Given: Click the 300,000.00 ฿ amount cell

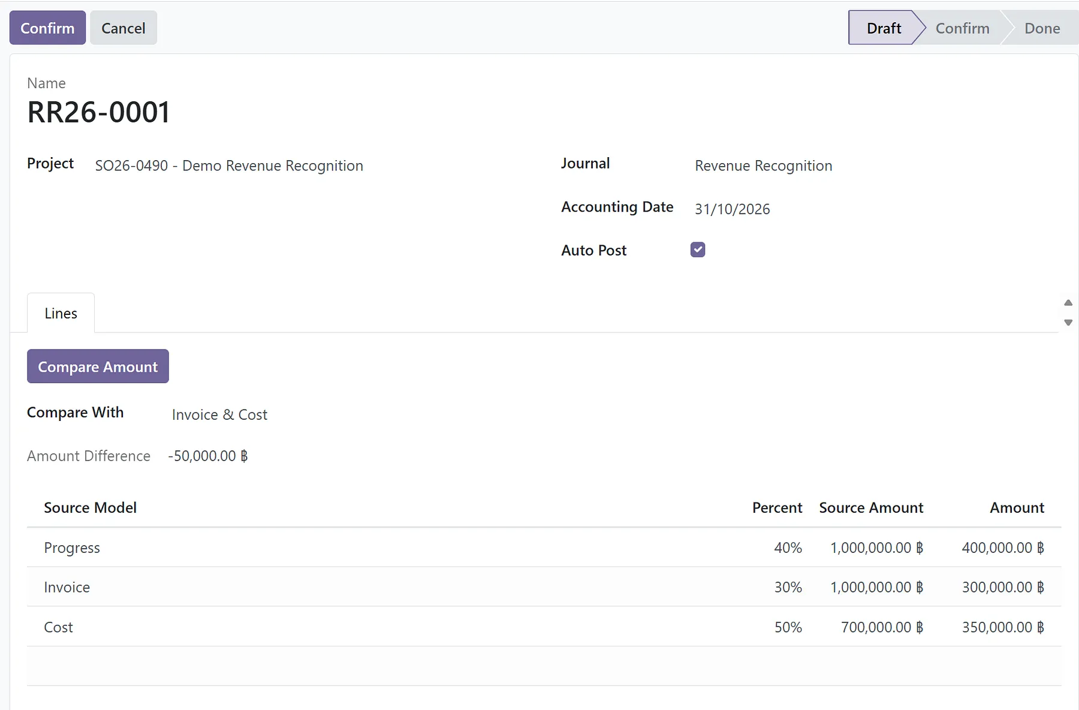Looking at the screenshot, I should coord(1003,587).
